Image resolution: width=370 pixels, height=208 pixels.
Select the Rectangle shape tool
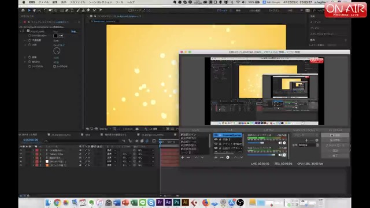pos(62,10)
